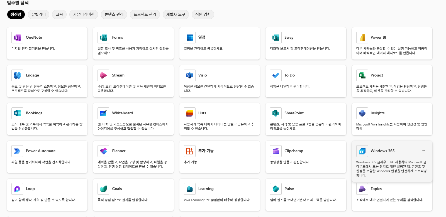The height and width of the screenshot is (217, 446).
Task: Launch the Windows 365 icon
Action: point(362,151)
